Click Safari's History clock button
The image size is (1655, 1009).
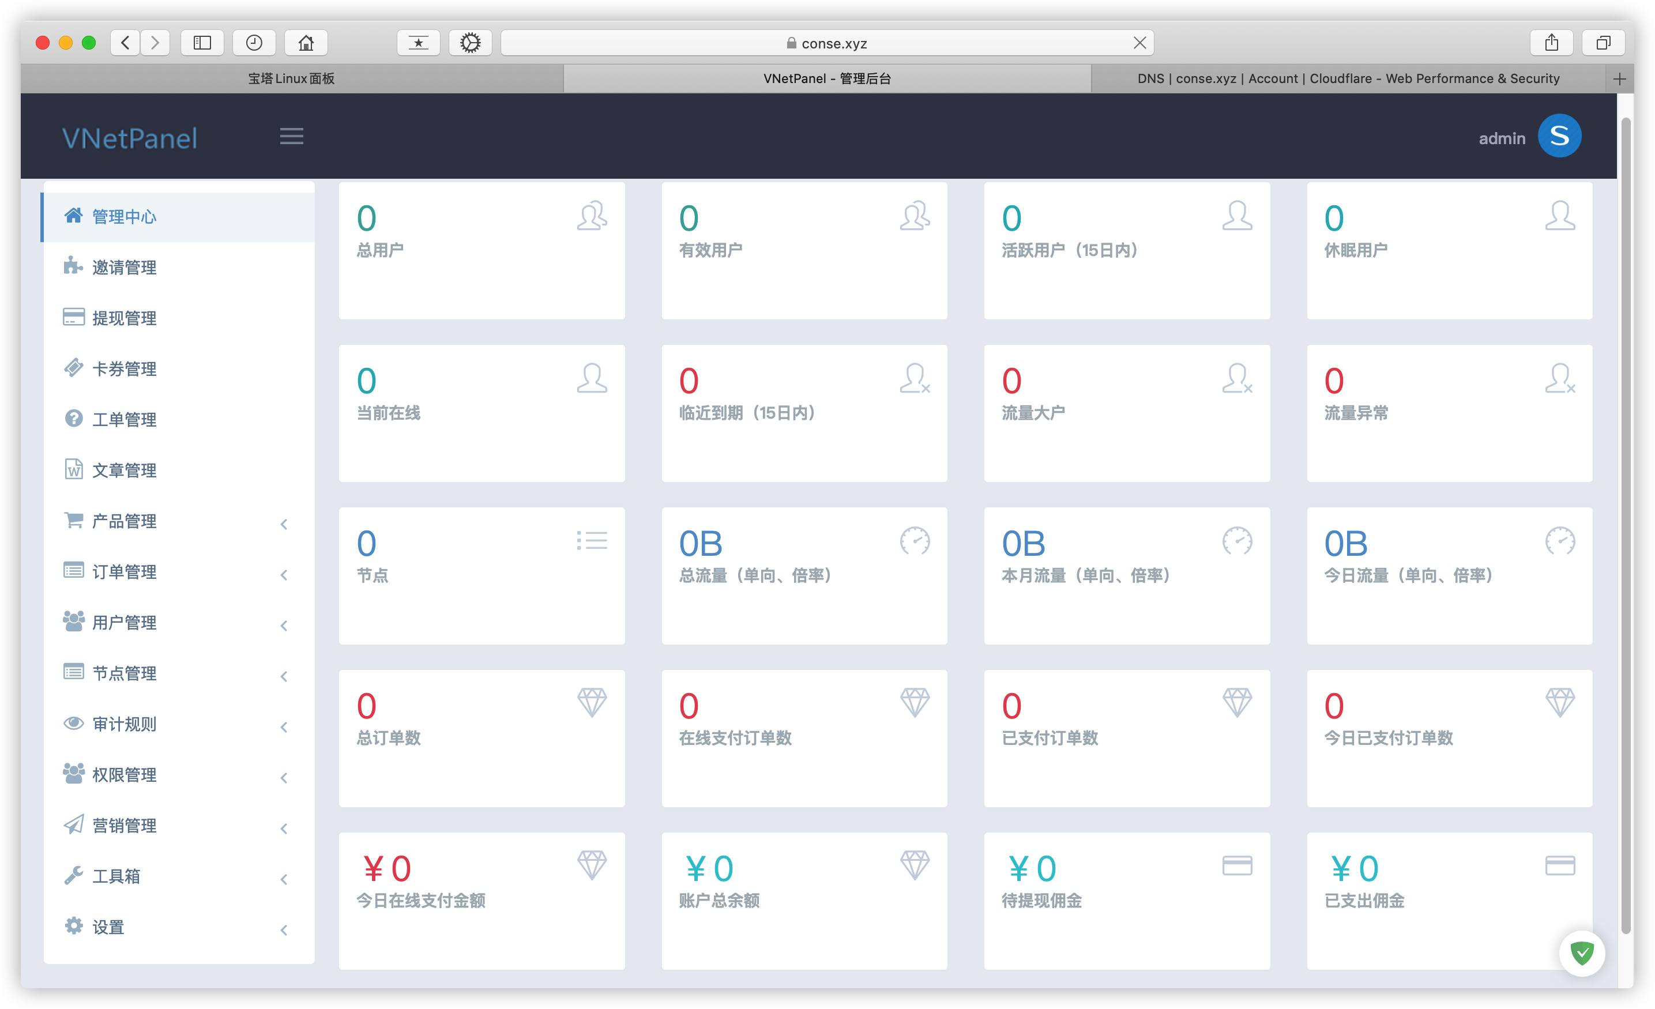tap(254, 43)
